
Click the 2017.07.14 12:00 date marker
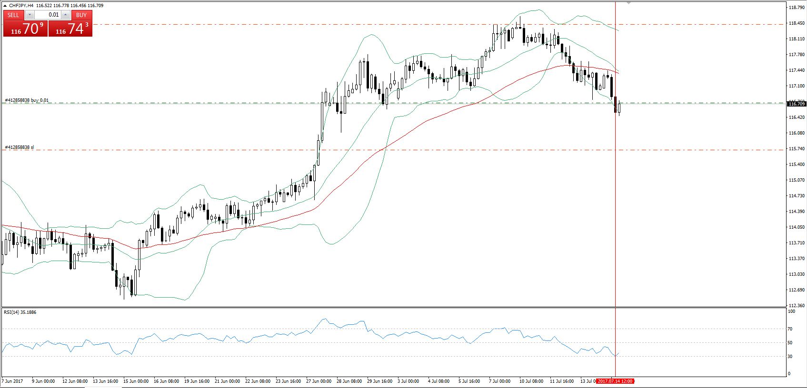coord(615,381)
